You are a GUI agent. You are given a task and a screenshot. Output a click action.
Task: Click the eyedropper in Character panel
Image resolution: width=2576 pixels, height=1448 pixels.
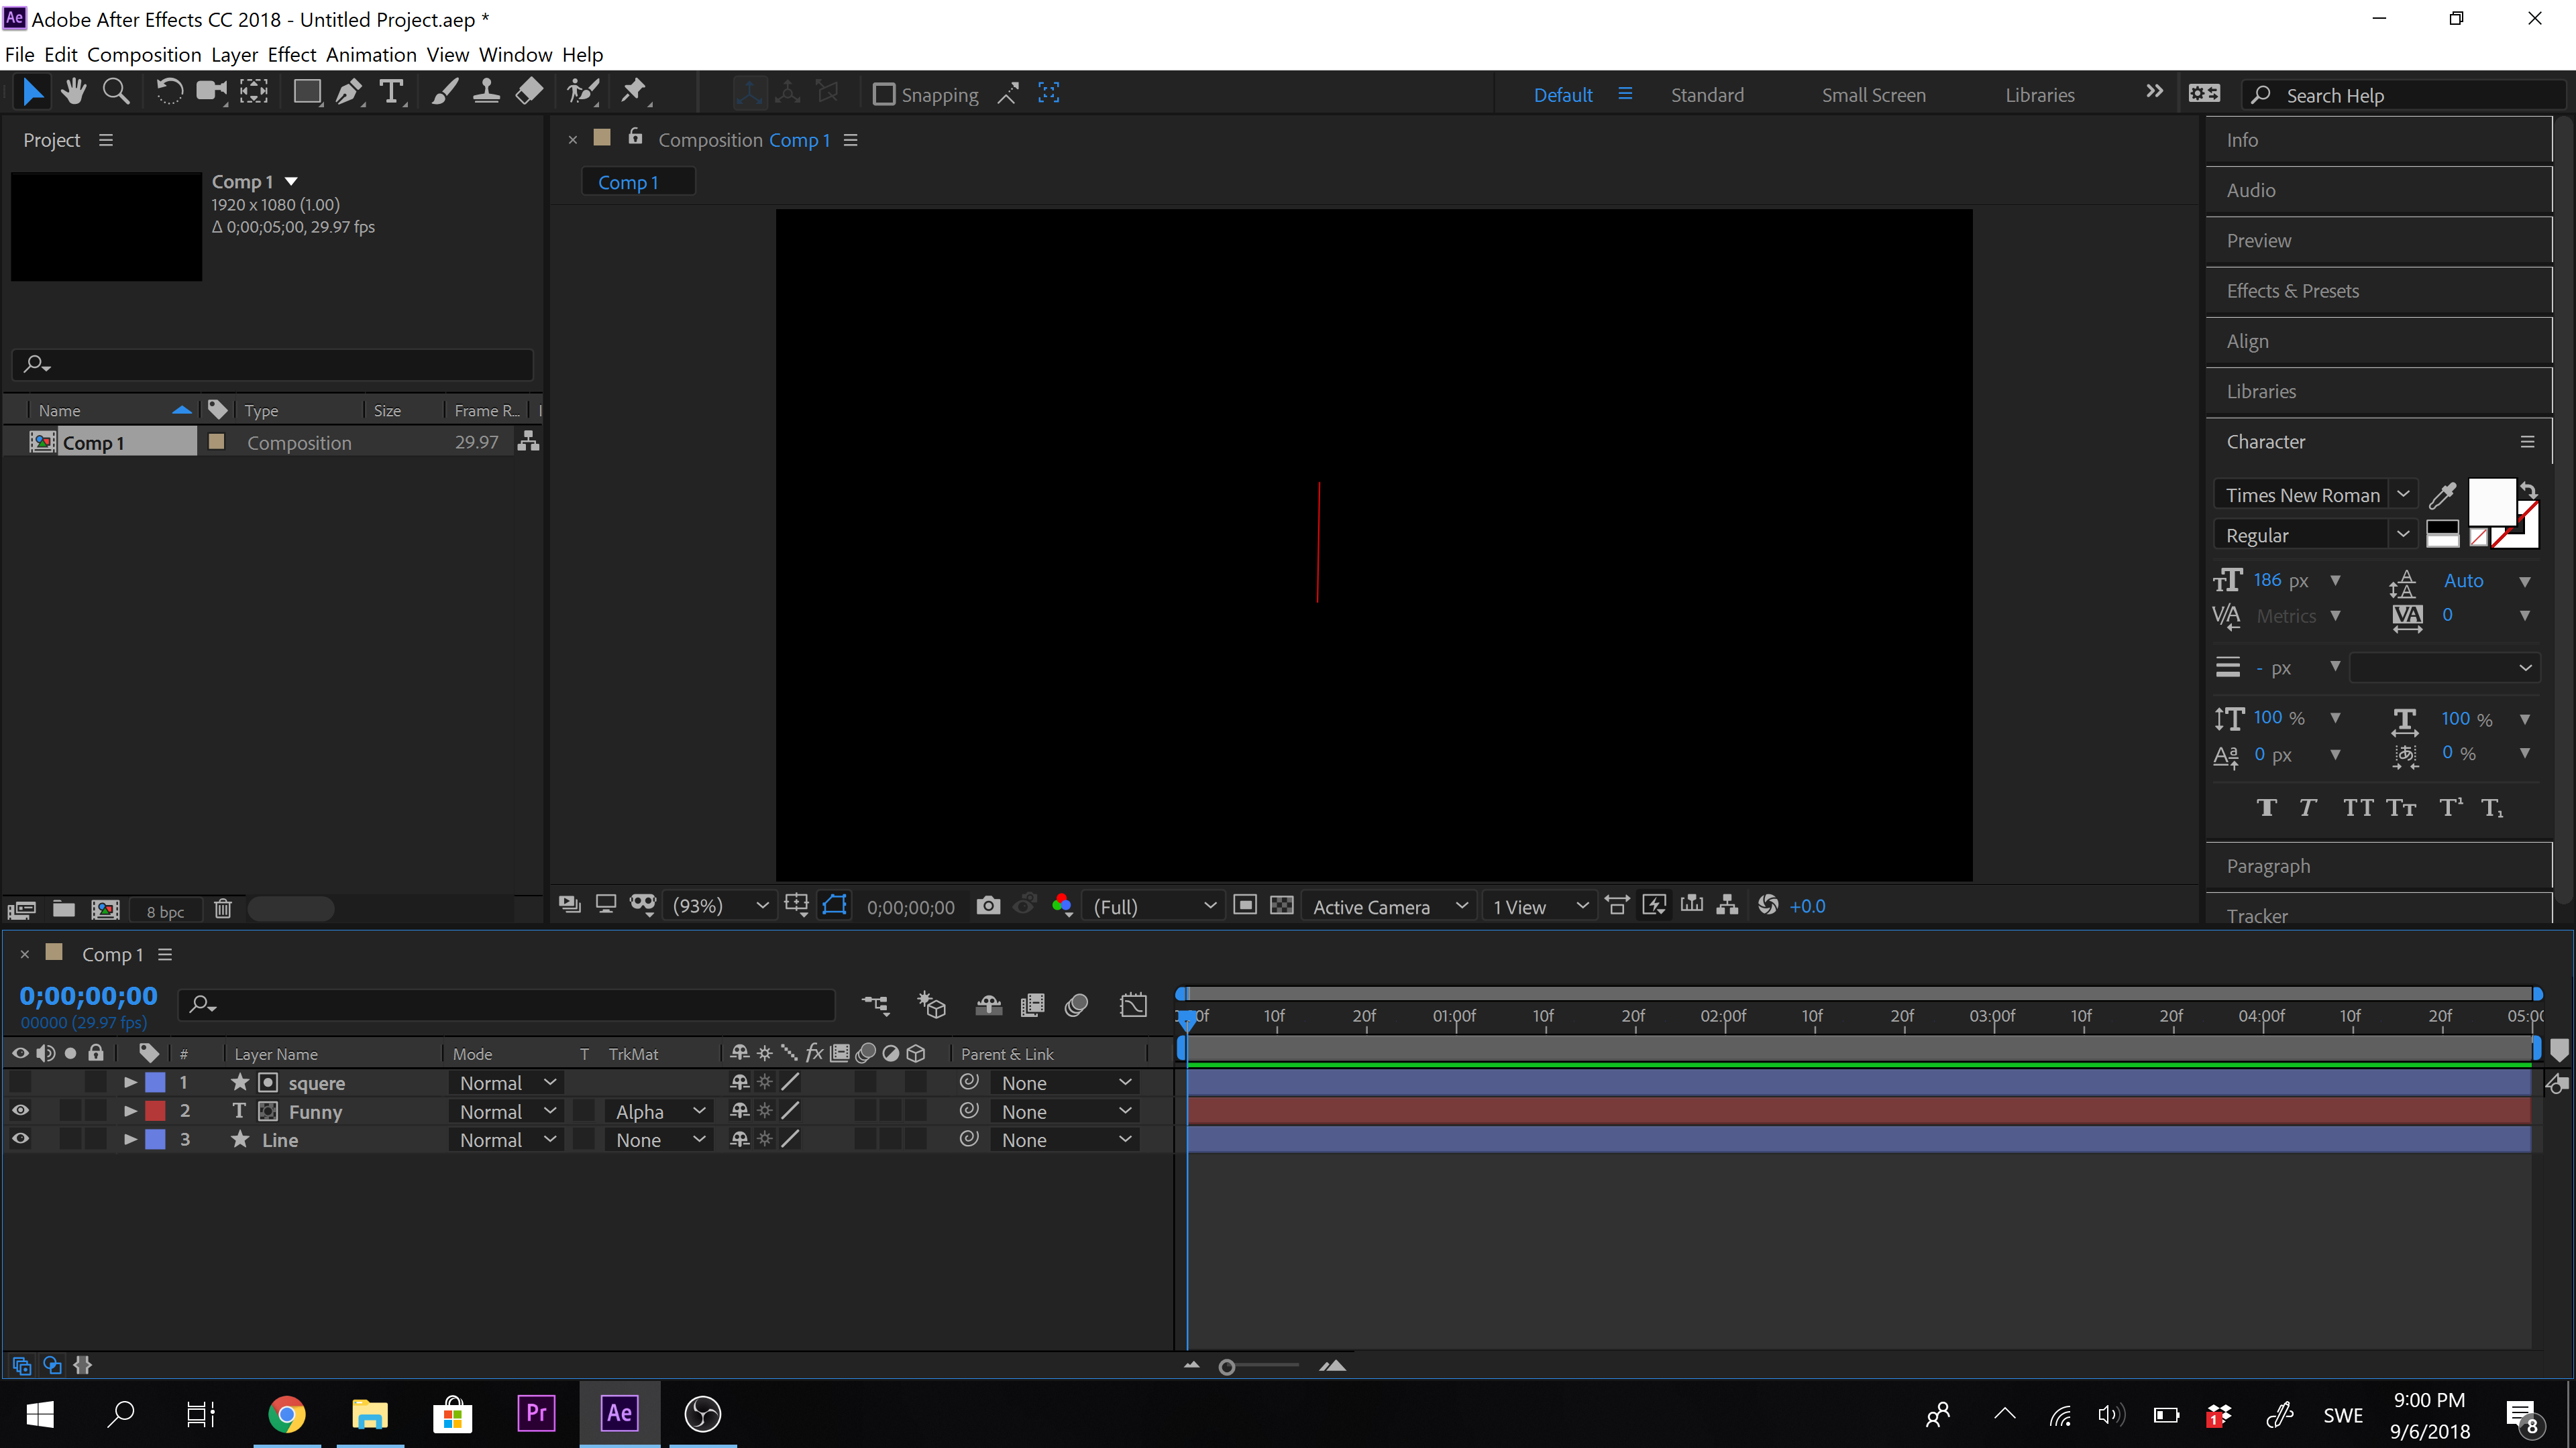[x=2443, y=495]
